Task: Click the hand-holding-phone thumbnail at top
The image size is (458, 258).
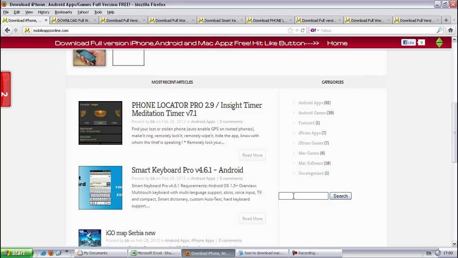Action: coord(89,58)
